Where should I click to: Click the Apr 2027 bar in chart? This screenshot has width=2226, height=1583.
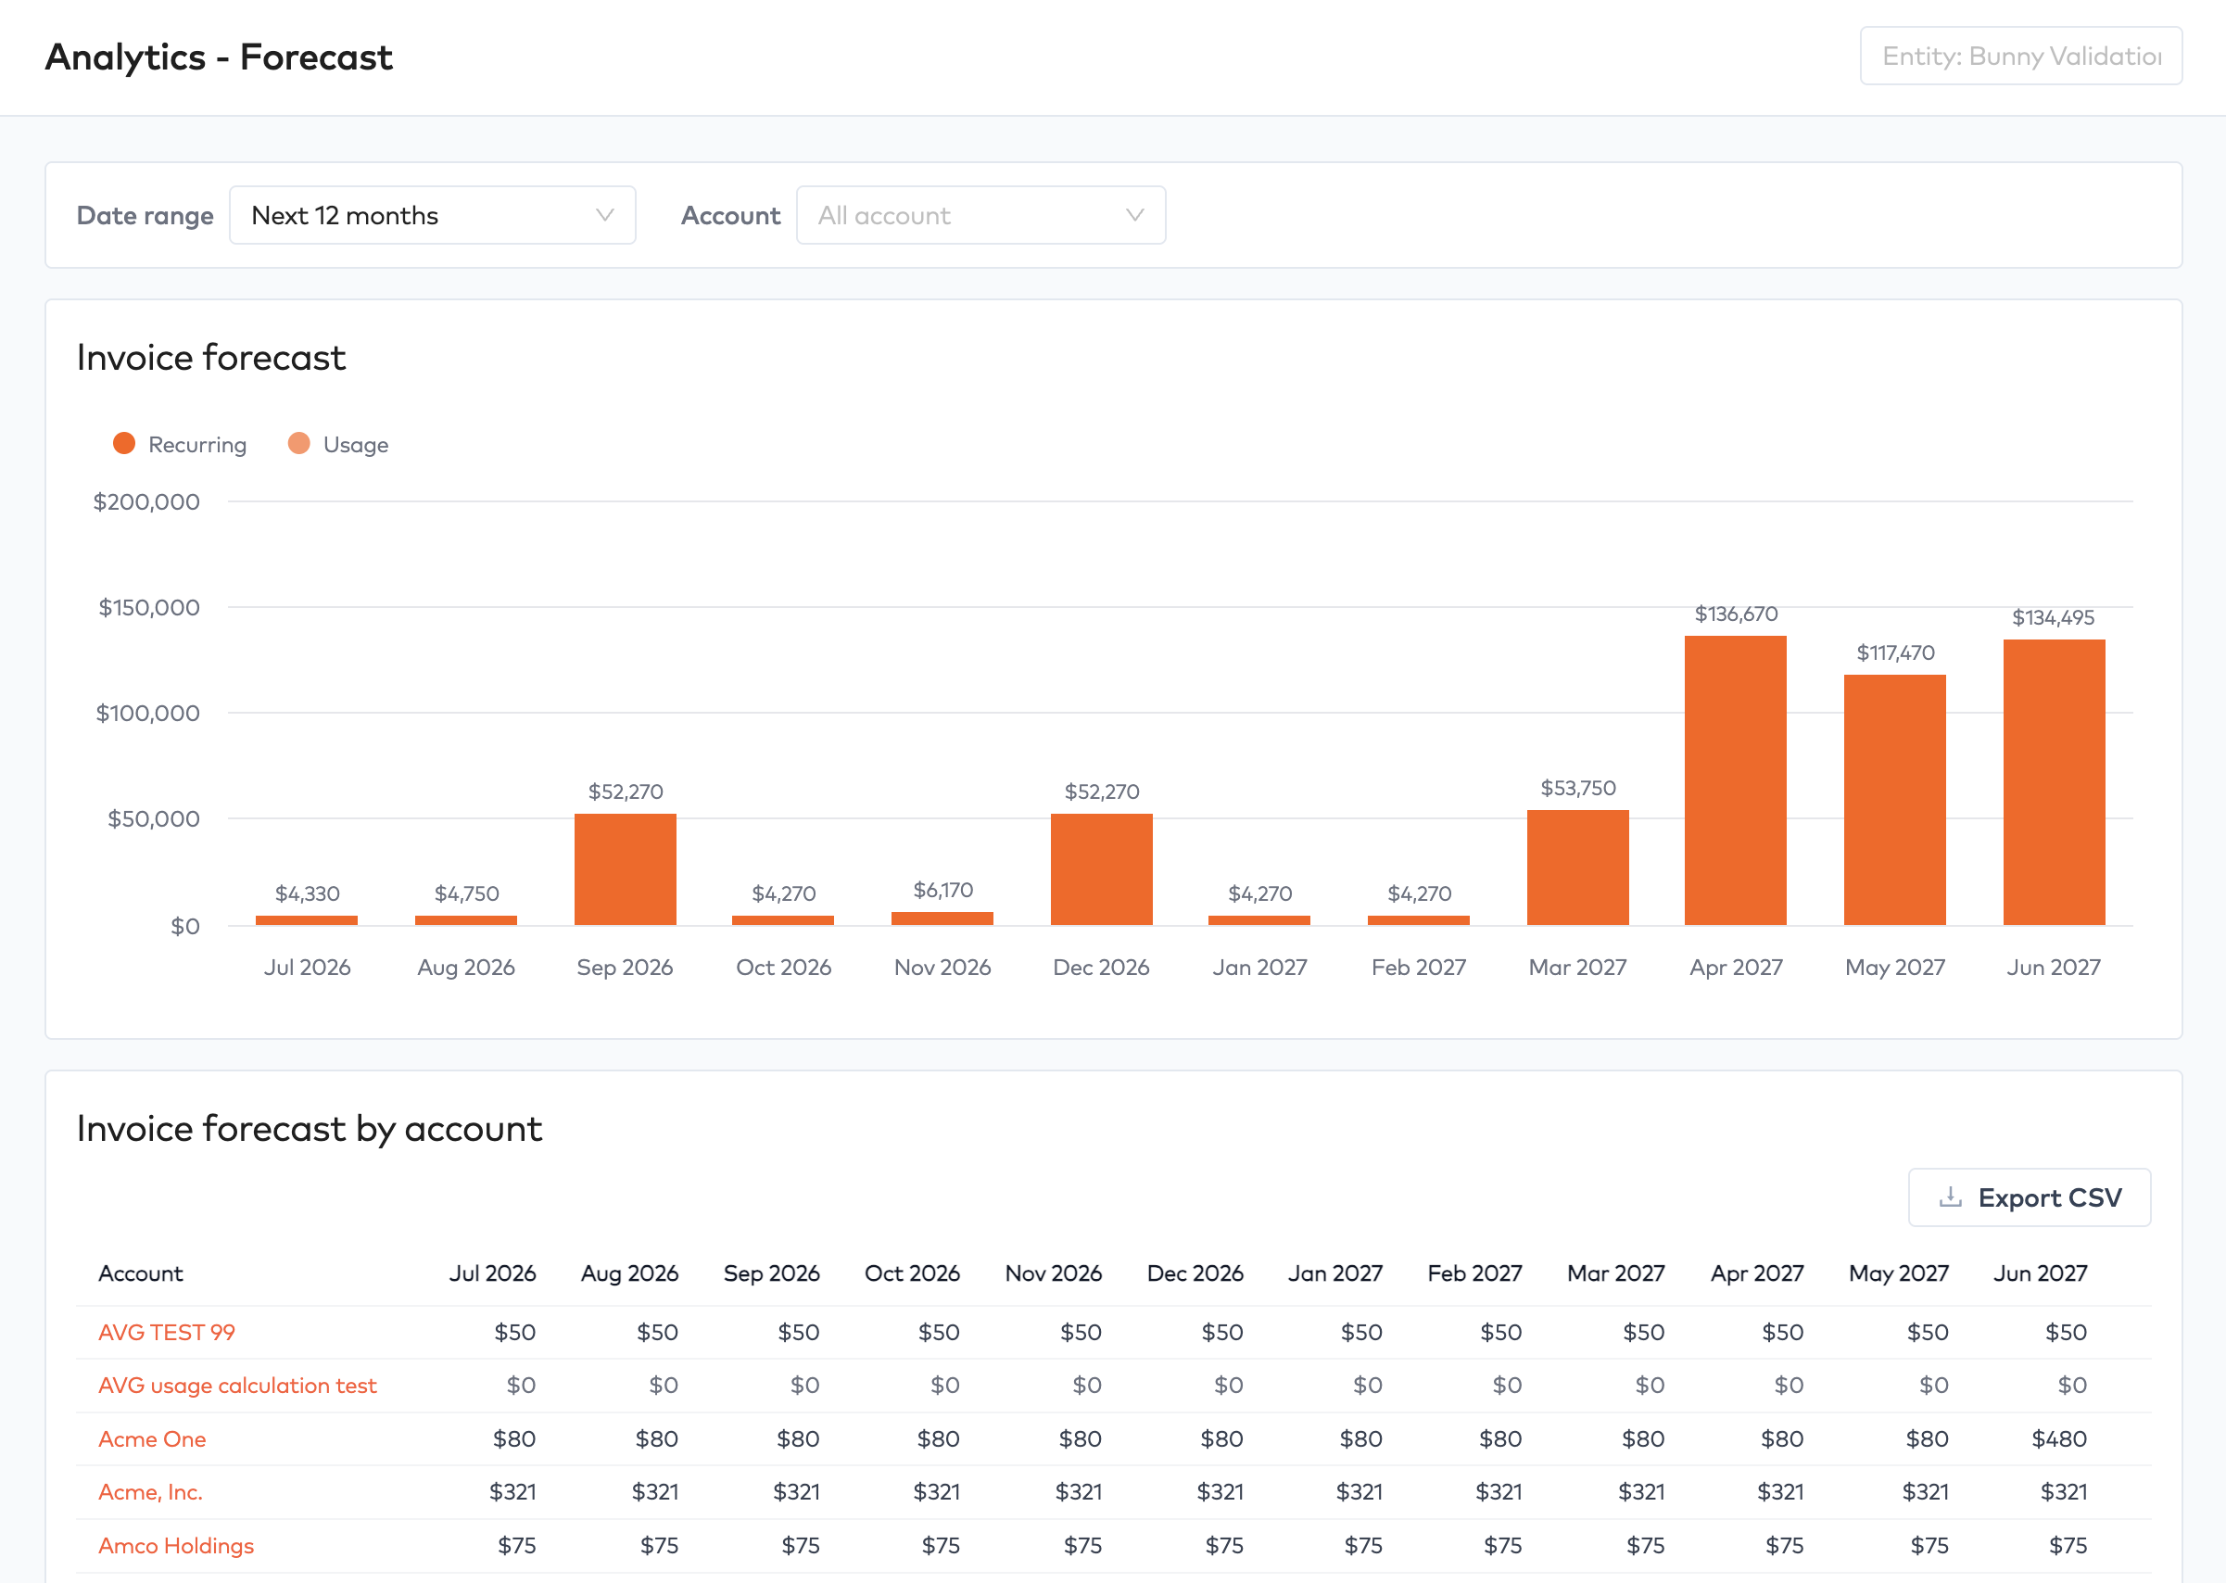(x=1736, y=779)
